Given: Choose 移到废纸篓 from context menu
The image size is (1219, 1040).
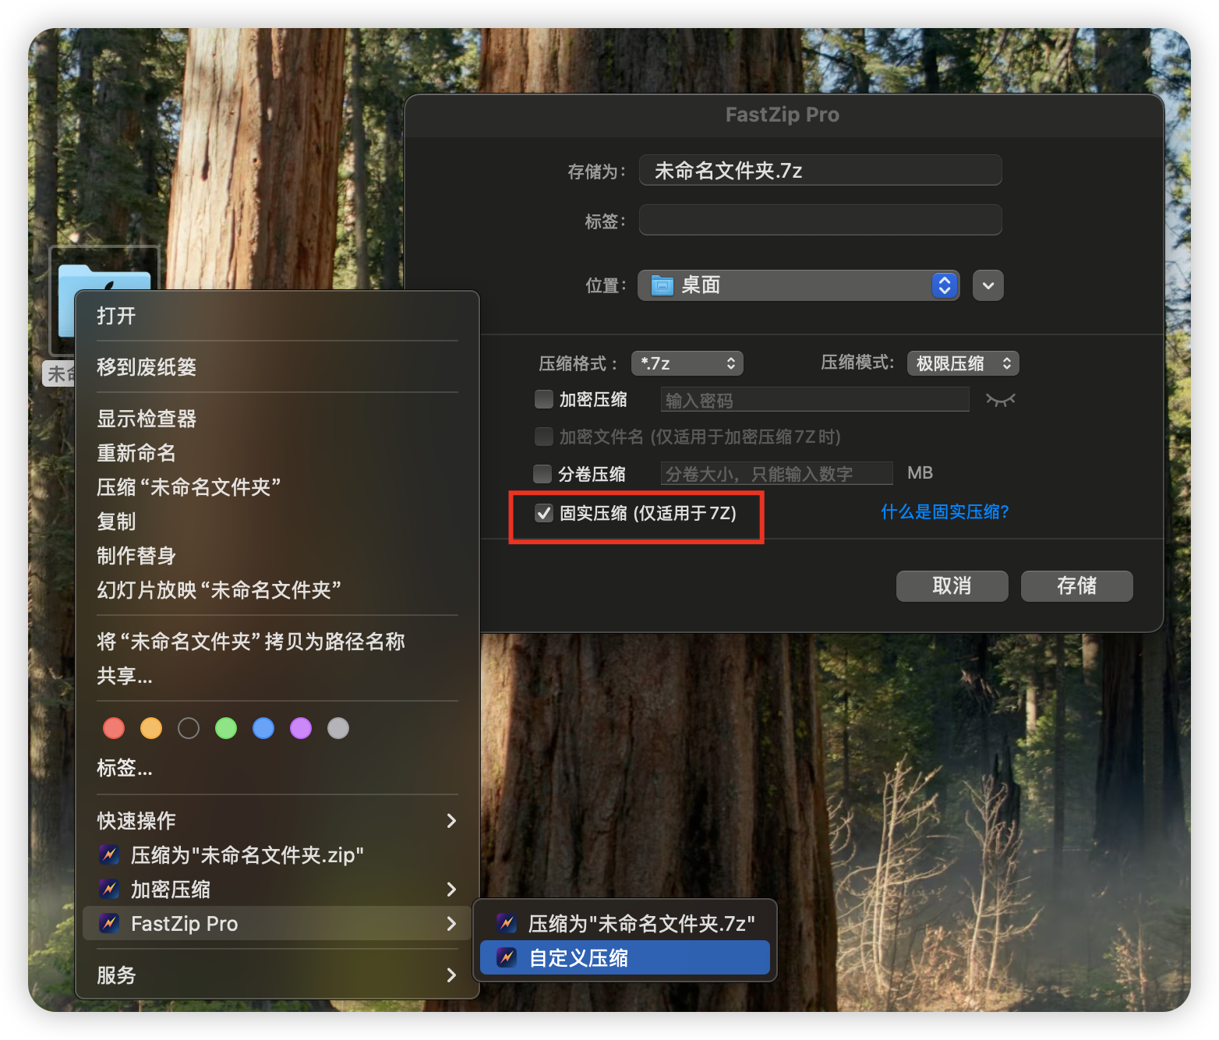Looking at the screenshot, I should pyautogui.click(x=147, y=367).
